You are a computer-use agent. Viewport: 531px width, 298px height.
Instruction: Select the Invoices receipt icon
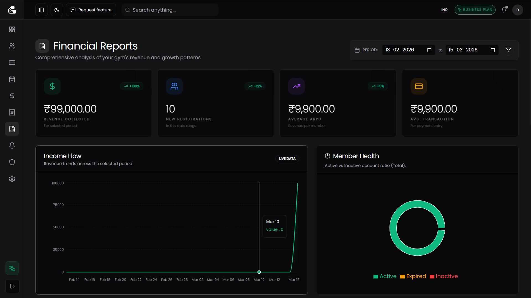click(x=12, y=113)
